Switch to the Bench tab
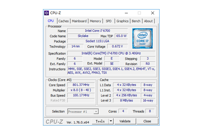Screen dimensions: 210x140 (136, 21)
